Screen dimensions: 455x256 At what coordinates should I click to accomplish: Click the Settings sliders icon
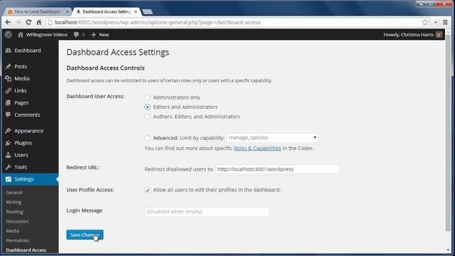tap(8, 179)
